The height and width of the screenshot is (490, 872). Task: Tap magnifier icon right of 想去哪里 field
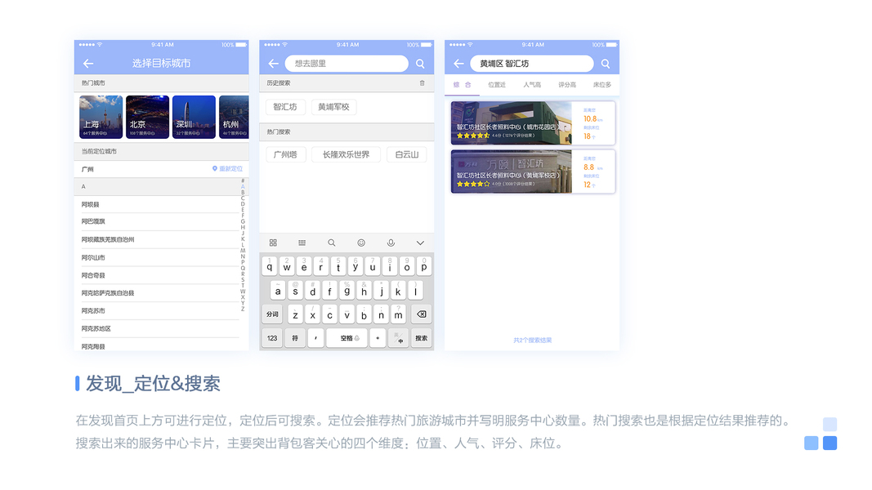420,64
